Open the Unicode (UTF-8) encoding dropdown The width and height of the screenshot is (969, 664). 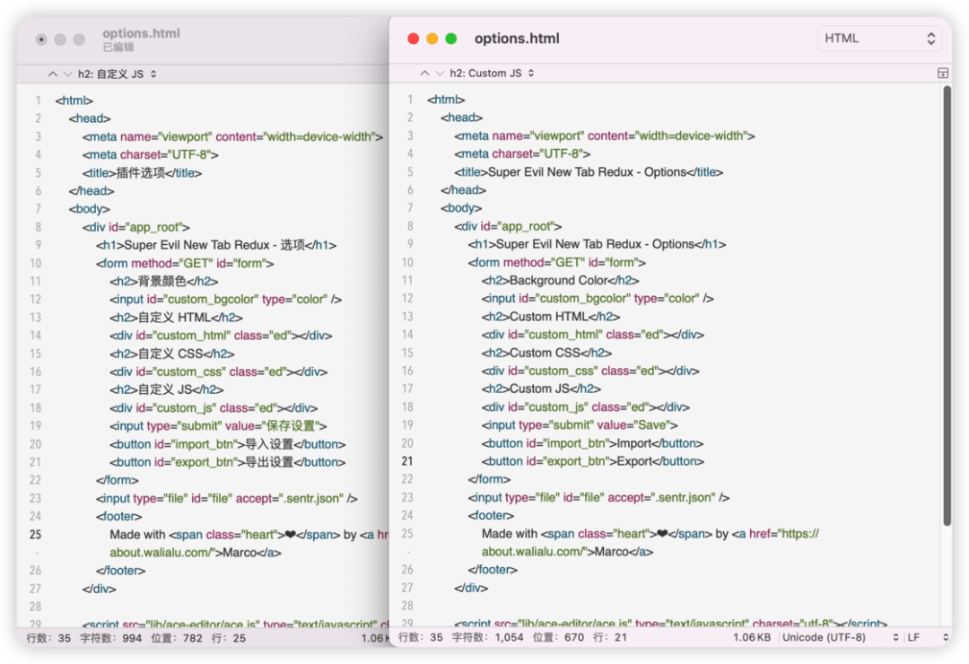pyautogui.click(x=839, y=637)
